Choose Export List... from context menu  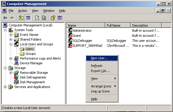click(102, 71)
